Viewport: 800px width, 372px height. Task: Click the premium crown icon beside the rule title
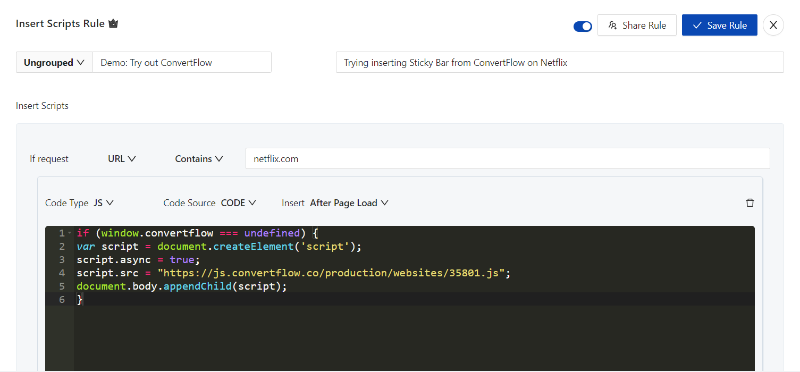[113, 24]
